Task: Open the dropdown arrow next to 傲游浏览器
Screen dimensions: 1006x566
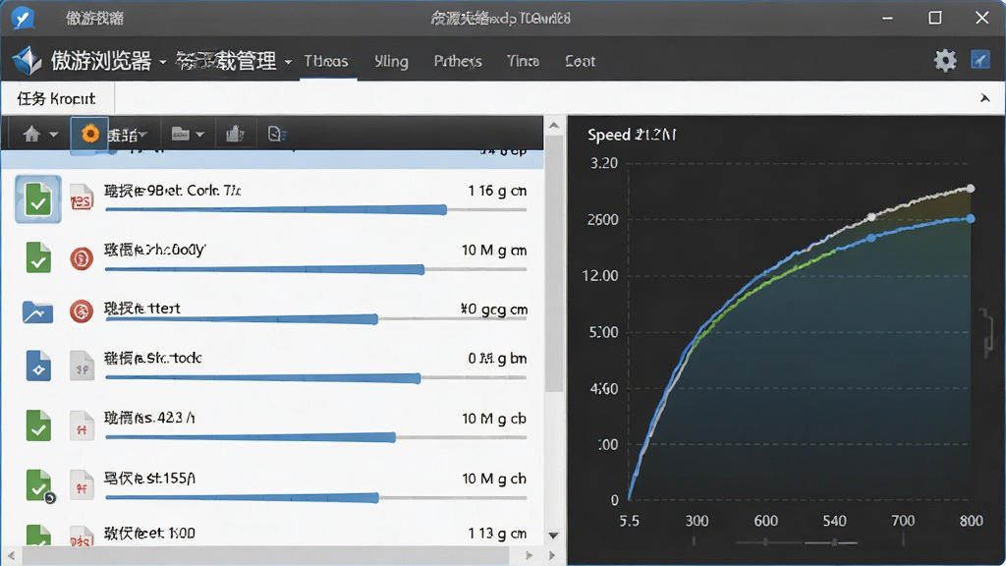Action: [163, 62]
